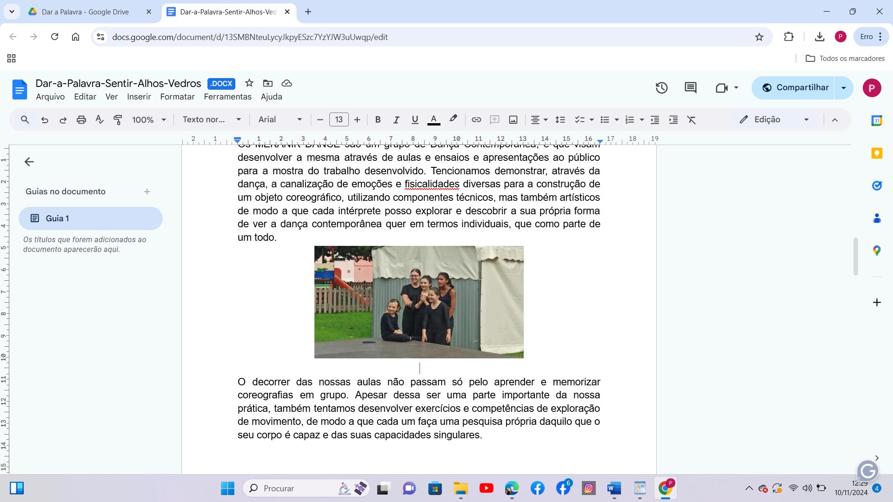Click the print icon in toolbar
Image resolution: width=893 pixels, height=502 pixels.
pos(81,120)
